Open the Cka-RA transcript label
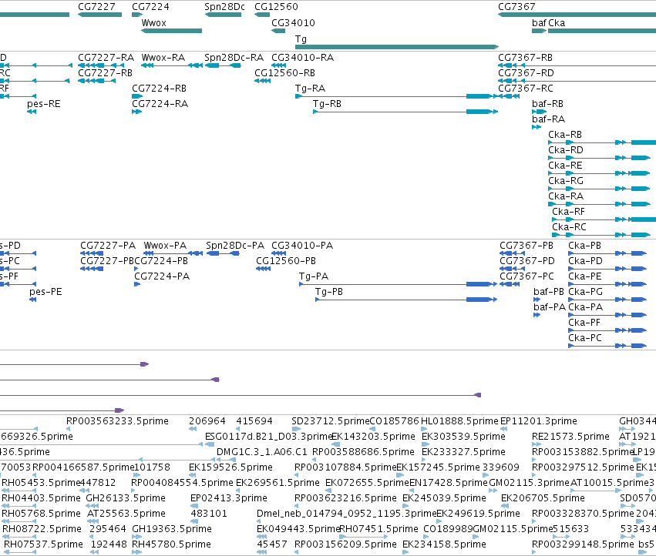Screen dimensions: 656x556 point(566,197)
